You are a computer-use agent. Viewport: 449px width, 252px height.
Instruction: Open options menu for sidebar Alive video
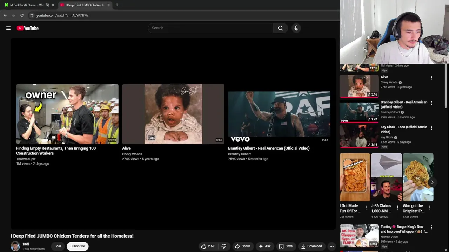tap(431, 78)
